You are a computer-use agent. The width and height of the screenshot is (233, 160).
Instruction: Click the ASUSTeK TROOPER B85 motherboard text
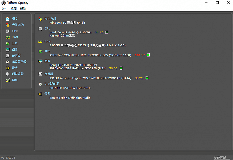90,55
